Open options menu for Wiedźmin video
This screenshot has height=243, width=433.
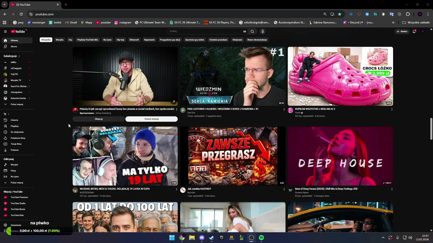pos(284,109)
